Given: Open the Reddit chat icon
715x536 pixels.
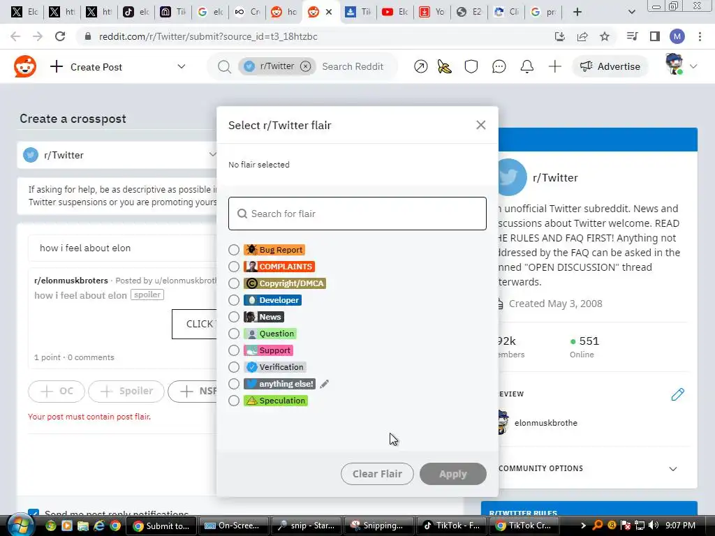Looking at the screenshot, I should [499, 66].
